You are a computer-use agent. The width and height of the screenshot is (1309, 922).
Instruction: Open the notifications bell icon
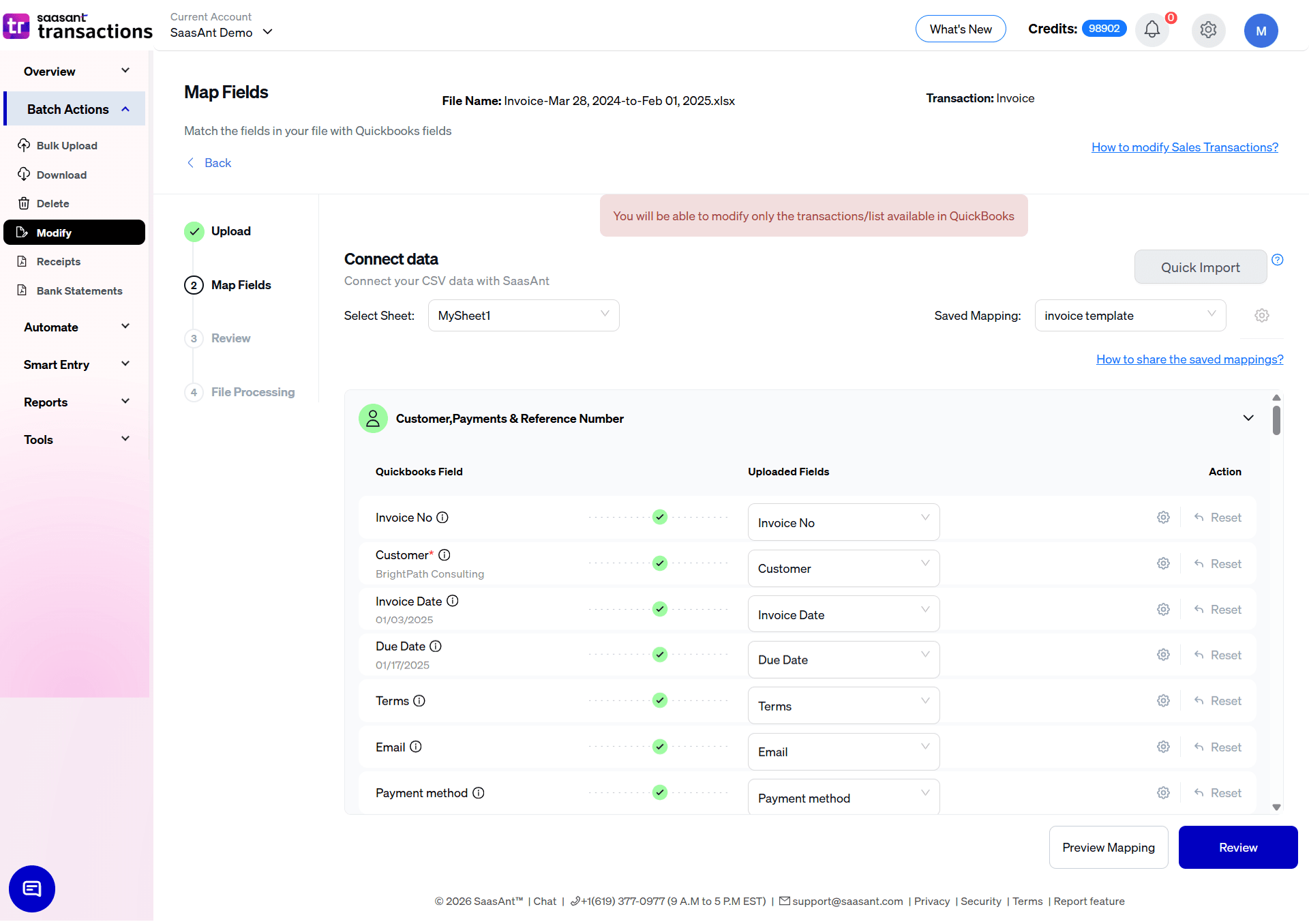[x=1152, y=30]
